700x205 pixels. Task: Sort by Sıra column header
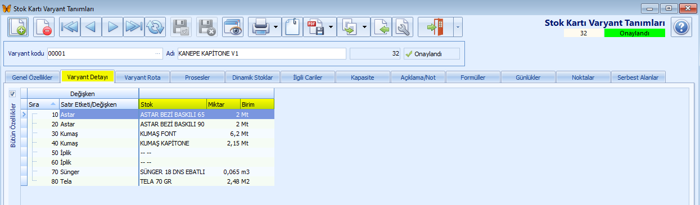click(43, 104)
